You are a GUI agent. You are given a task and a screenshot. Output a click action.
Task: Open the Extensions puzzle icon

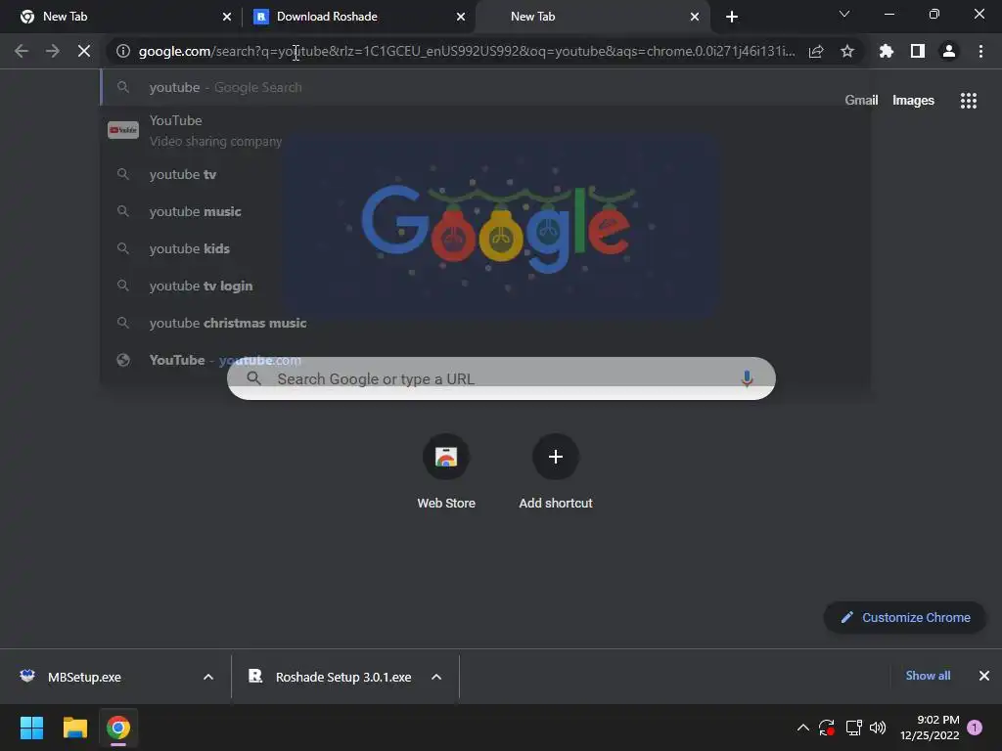coord(886,51)
